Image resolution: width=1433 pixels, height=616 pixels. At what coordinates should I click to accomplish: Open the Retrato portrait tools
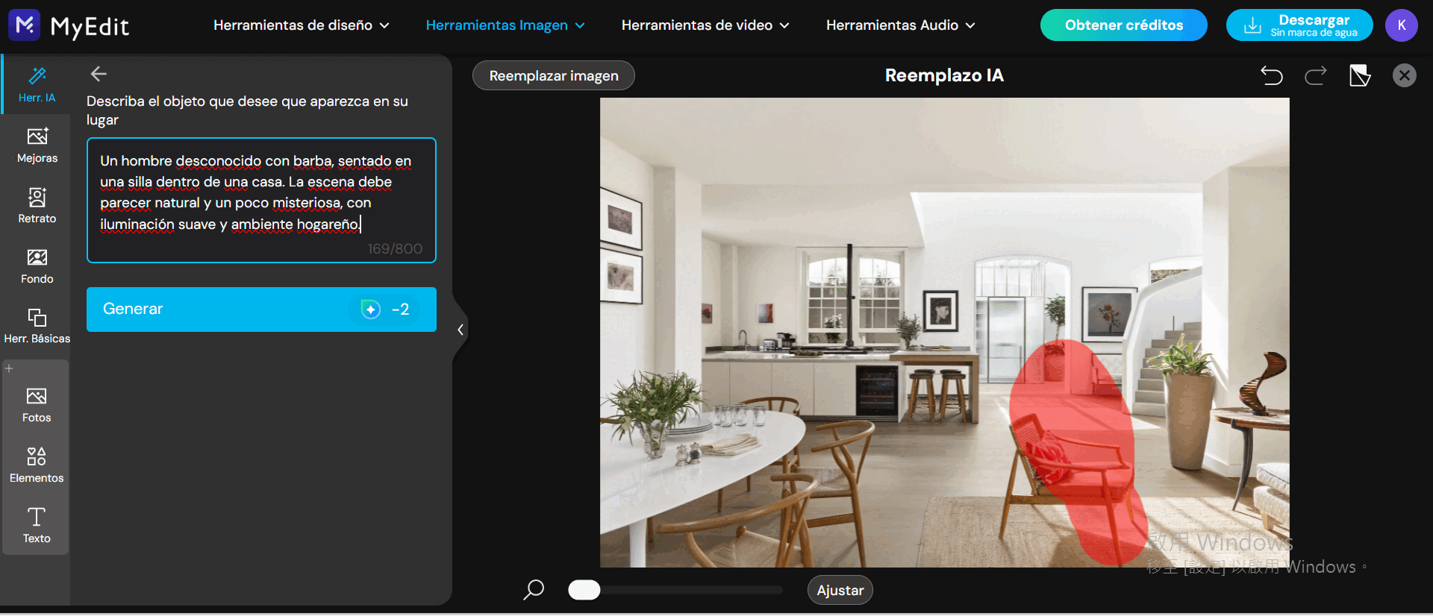click(x=37, y=205)
